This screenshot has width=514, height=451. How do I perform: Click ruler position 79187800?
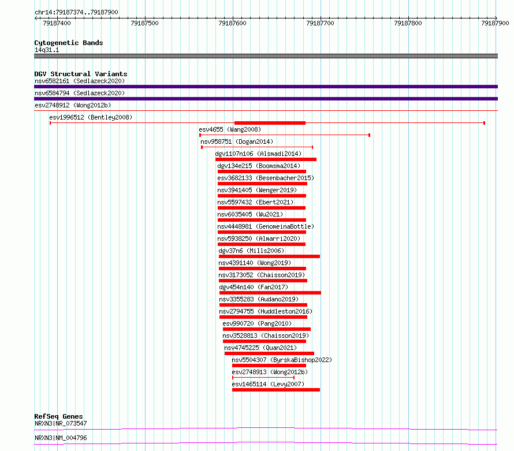click(408, 23)
